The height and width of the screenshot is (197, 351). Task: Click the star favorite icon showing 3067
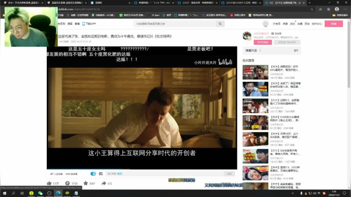click(85, 183)
